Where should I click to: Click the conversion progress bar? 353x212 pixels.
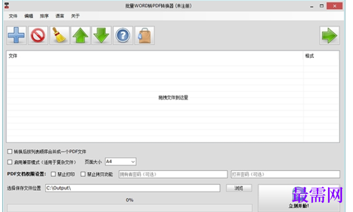pos(130,208)
